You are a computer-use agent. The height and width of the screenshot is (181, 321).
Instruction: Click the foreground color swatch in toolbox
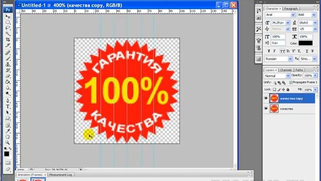tap(7, 154)
